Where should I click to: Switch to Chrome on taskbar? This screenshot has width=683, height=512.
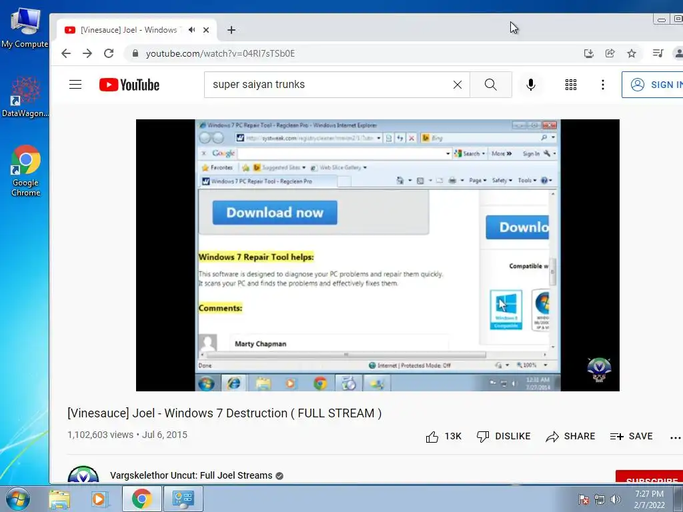pos(141,499)
